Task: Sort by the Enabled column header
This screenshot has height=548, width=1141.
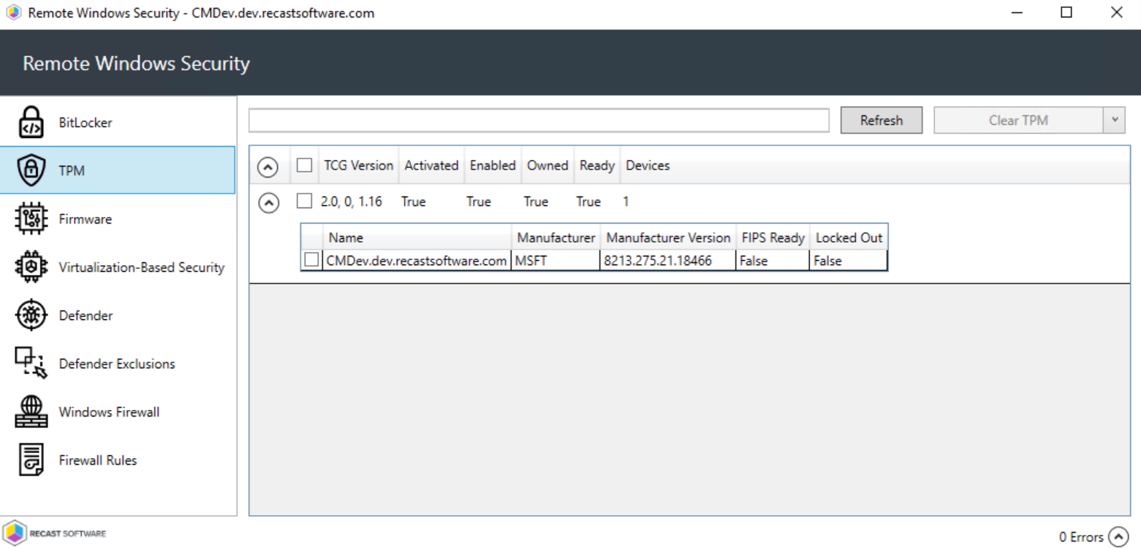Action: click(493, 166)
